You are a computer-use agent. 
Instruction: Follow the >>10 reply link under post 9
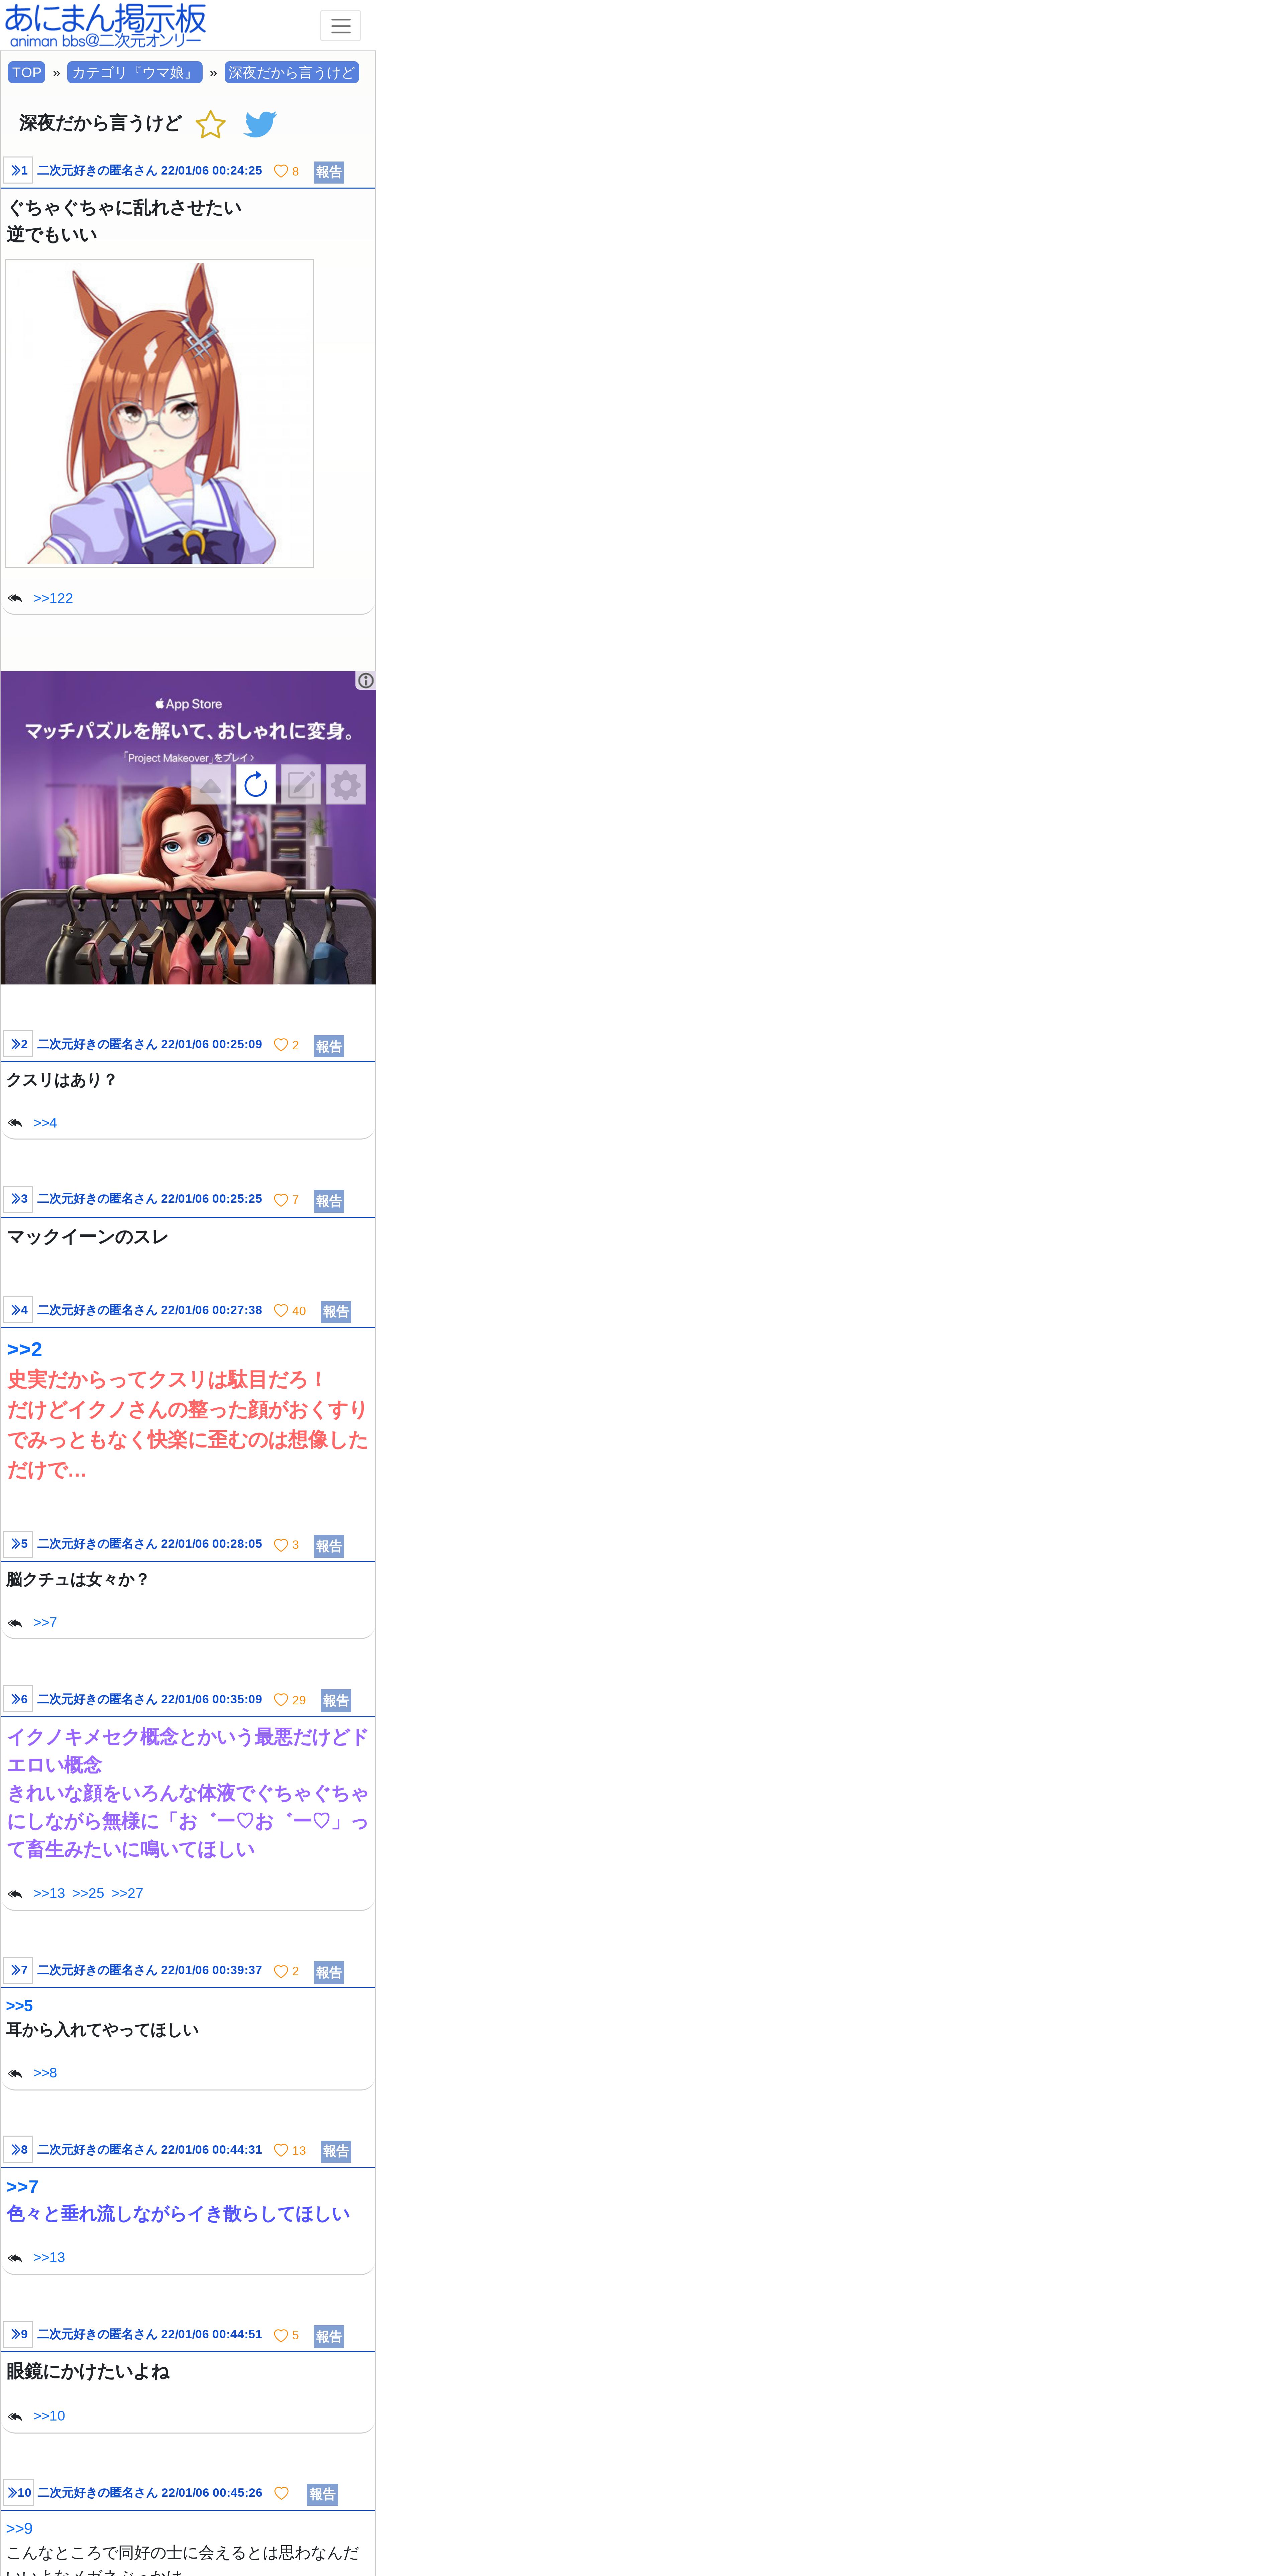point(49,2416)
